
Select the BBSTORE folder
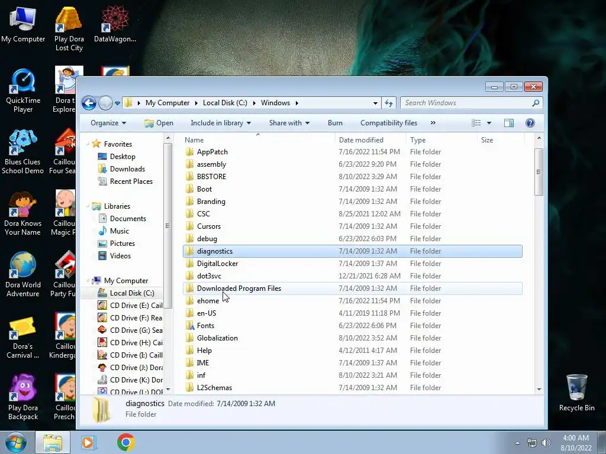pyautogui.click(x=211, y=176)
